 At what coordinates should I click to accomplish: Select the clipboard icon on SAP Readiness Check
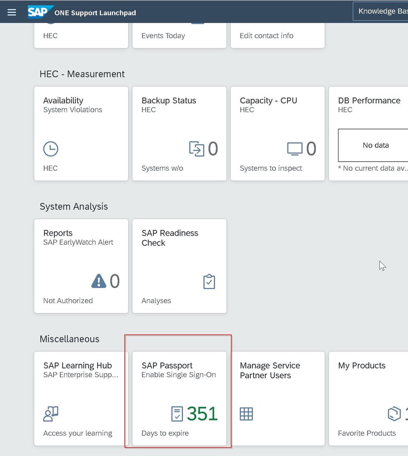(x=209, y=281)
